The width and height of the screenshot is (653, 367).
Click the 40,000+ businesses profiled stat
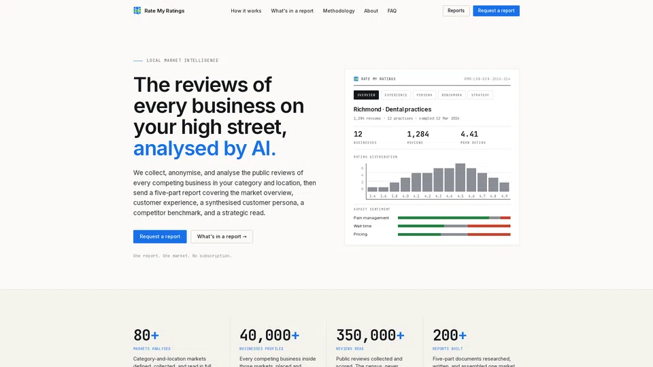[269, 335]
